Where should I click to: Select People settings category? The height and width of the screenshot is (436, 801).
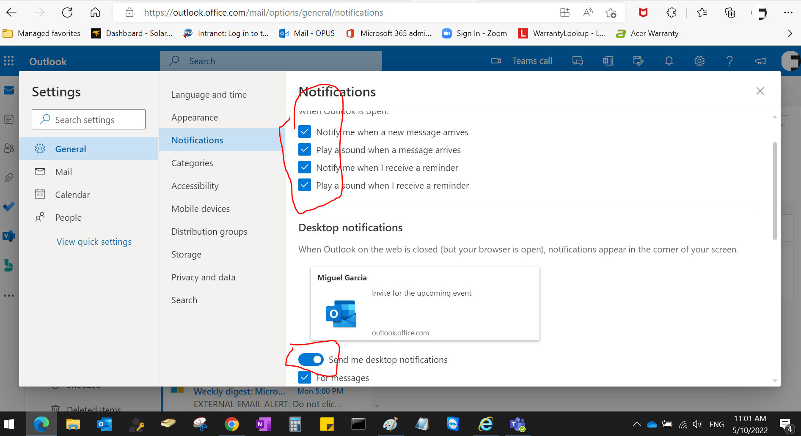[89, 217]
